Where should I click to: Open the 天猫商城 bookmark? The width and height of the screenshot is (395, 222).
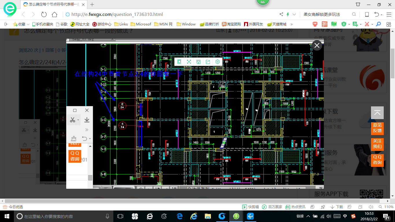pyautogui.click(x=277, y=24)
